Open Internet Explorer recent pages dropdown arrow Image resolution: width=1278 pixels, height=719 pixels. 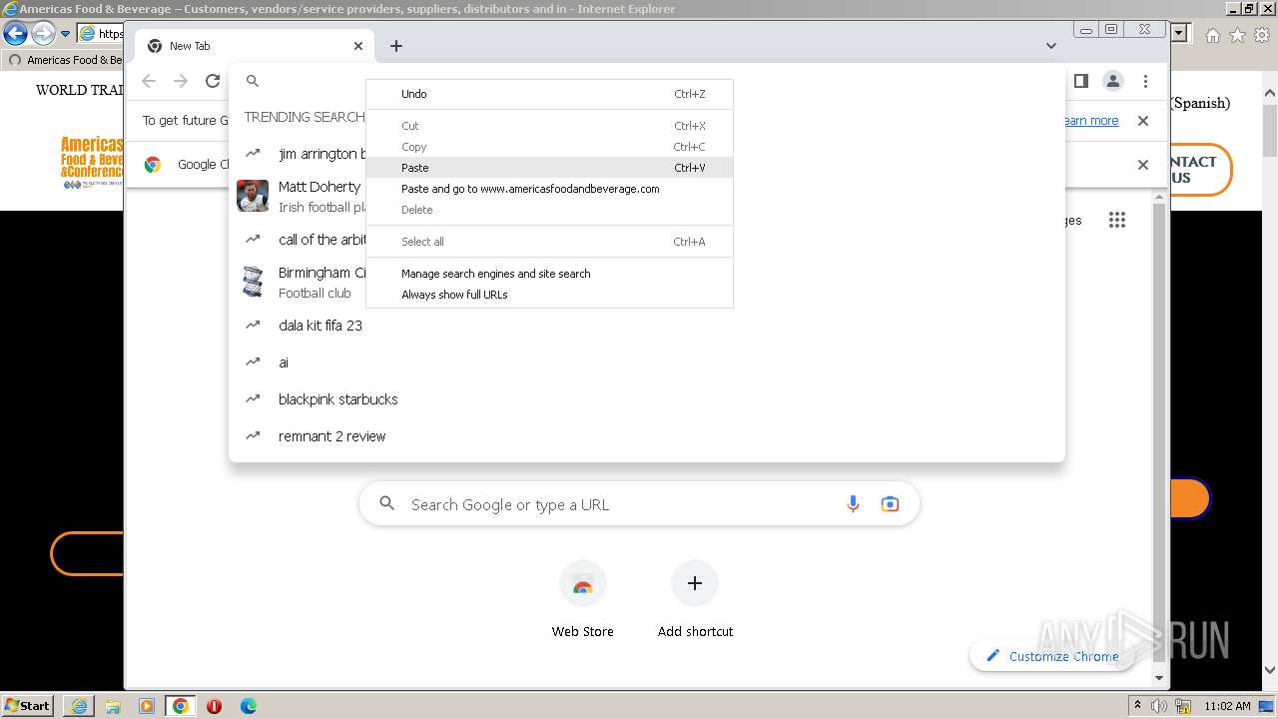point(65,34)
